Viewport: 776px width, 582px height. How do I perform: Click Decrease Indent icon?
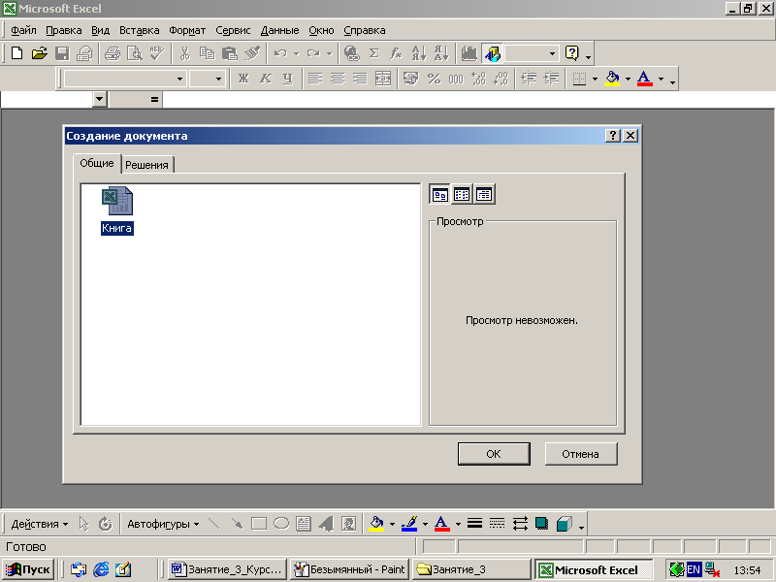[529, 79]
